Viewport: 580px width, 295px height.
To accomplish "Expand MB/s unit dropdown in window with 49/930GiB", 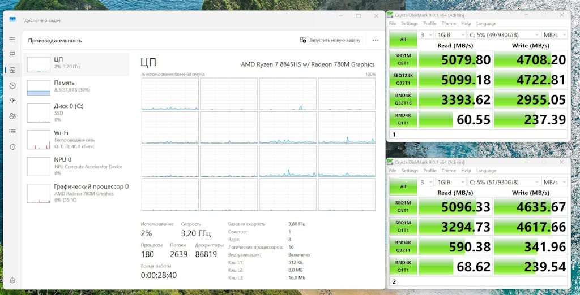I will [x=555, y=34].
